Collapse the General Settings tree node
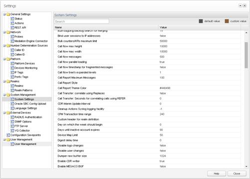The image size is (250, 179). coord(4,14)
